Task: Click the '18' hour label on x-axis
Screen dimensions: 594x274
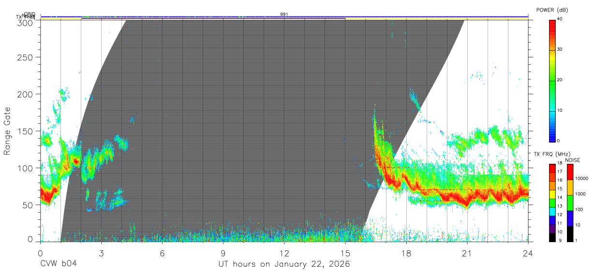Action: (406, 253)
